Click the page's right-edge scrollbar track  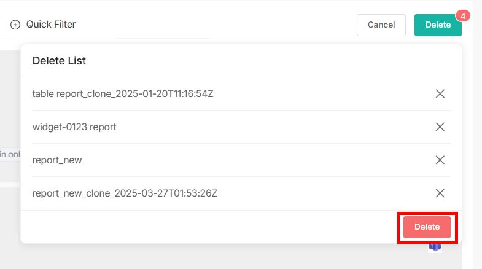point(477,154)
